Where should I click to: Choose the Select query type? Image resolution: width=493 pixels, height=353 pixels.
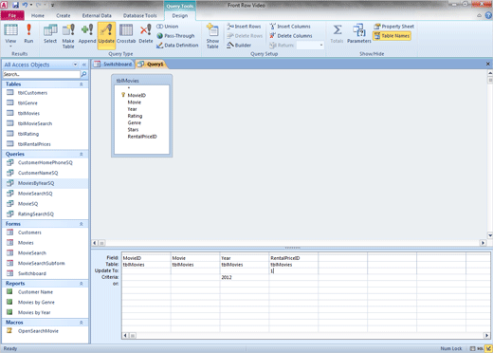[x=50, y=33]
